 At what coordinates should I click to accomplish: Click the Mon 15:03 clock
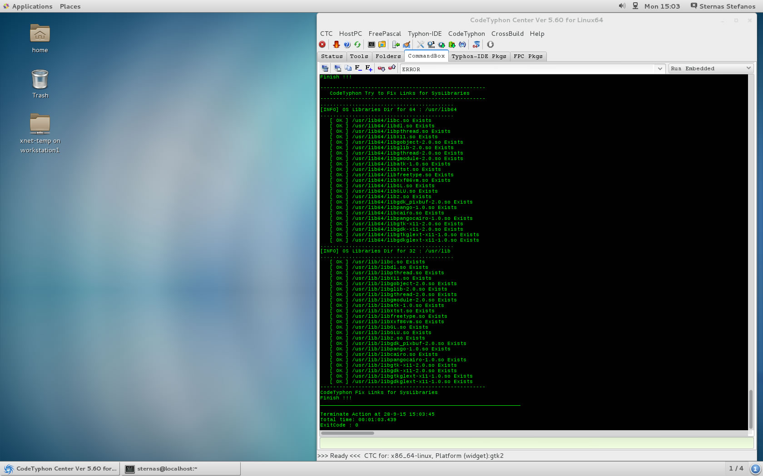click(662, 6)
